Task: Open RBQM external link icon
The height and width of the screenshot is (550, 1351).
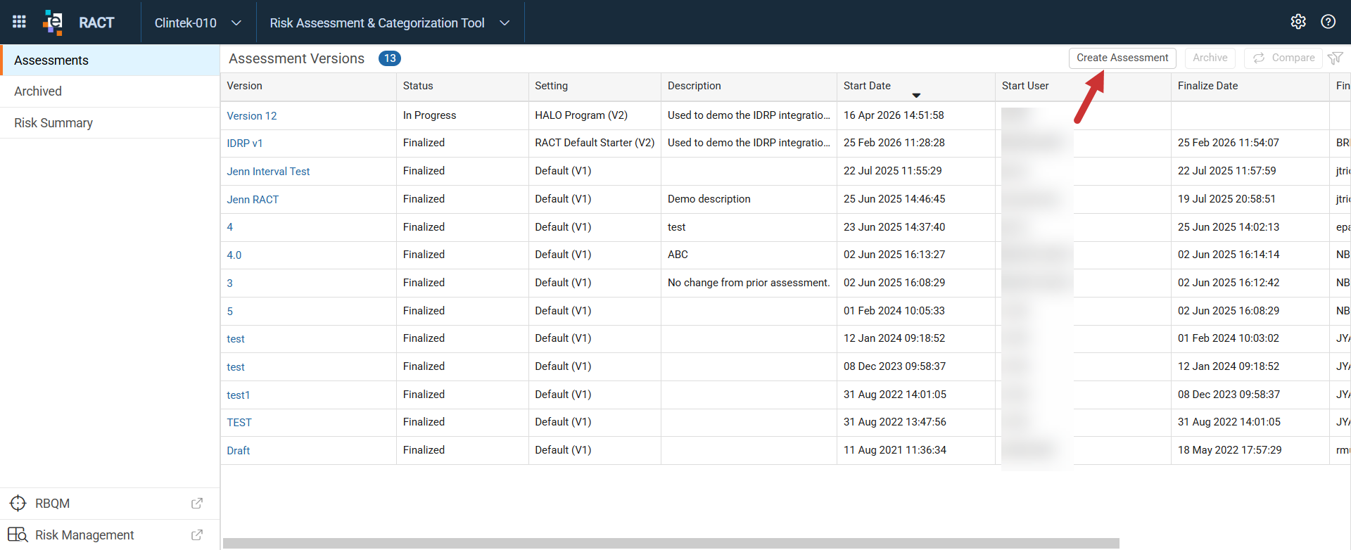Action: point(197,504)
